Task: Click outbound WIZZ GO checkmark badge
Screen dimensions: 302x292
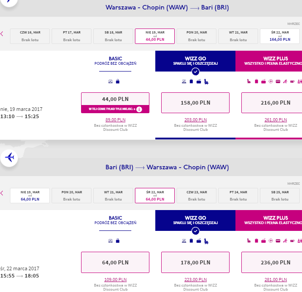Action: (196, 72)
